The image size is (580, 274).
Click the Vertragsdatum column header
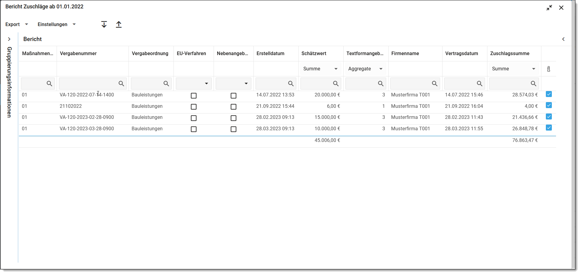click(461, 54)
